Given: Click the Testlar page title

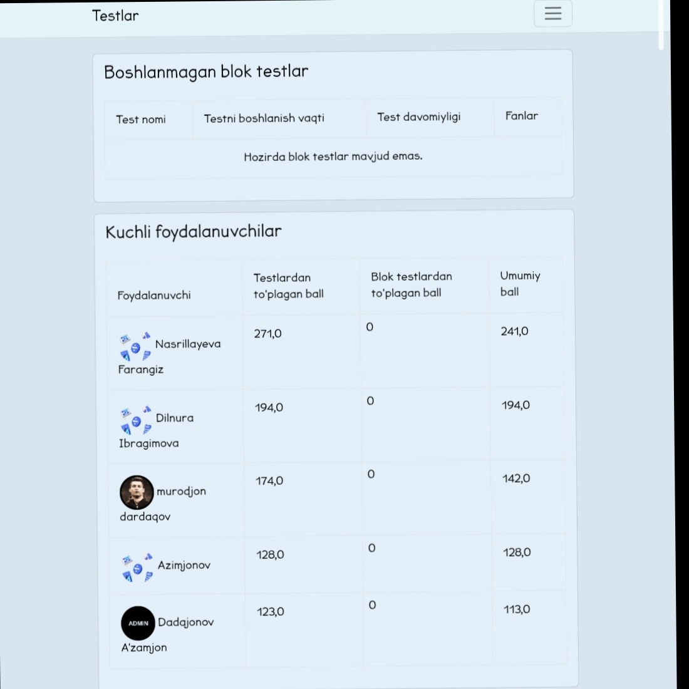Looking at the screenshot, I should click(x=115, y=16).
